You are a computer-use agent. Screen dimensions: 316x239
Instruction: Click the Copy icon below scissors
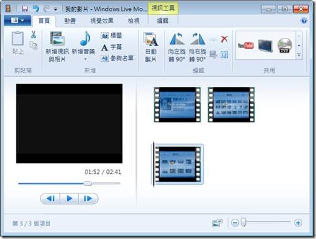click(x=33, y=46)
